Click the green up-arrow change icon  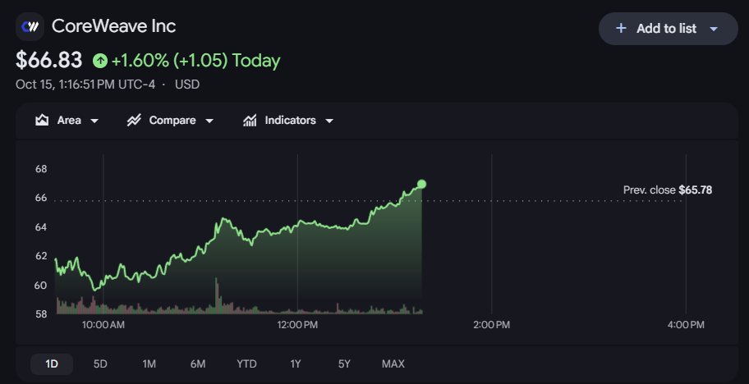pyautogui.click(x=100, y=61)
